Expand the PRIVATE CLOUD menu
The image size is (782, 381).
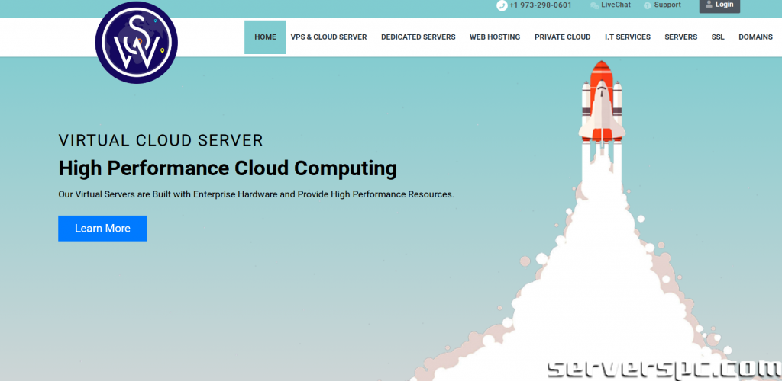(562, 37)
